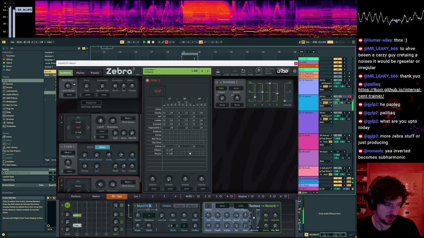Click the Voices value field in ModFX

click(x=184, y=226)
